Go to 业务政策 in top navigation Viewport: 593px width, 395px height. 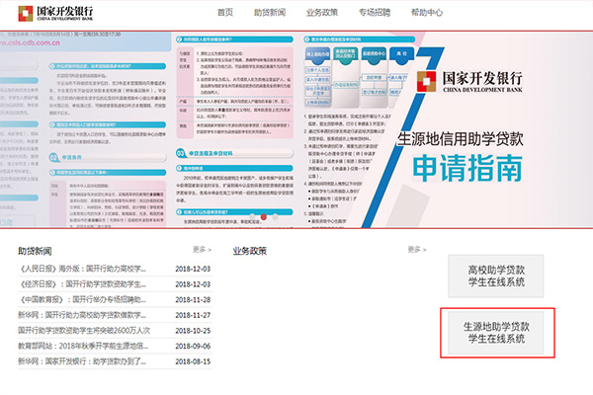[x=322, y=13]
